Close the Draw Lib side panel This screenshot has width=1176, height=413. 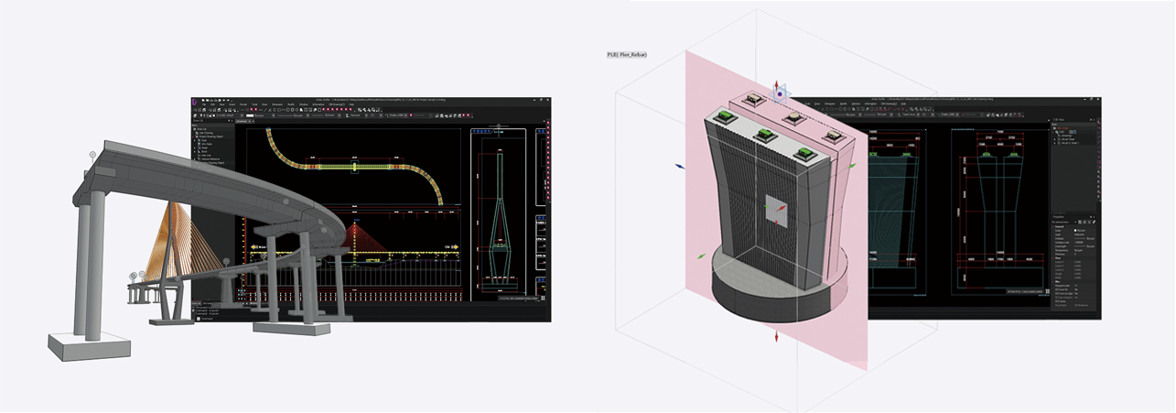tap(232, 122)
